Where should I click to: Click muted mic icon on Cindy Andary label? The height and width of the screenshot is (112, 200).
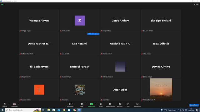point(101,31)
